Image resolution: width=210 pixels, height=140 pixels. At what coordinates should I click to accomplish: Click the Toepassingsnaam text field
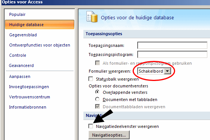(172, 45)
